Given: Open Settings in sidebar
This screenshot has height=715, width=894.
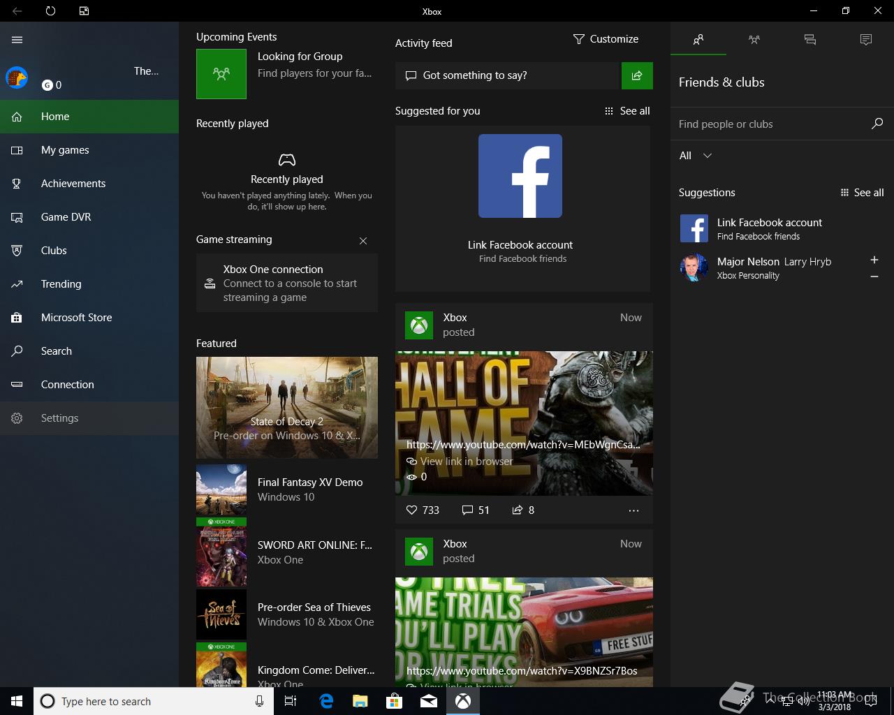Looking at the screenshot, I should click(89, 418).
